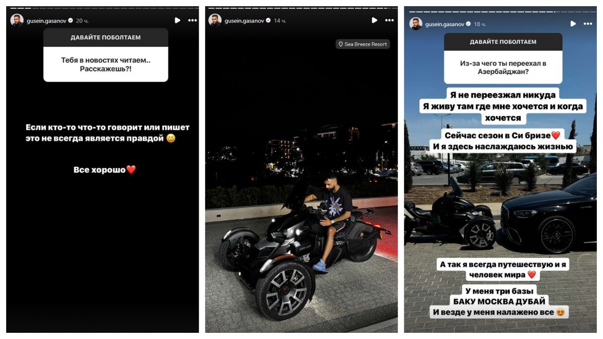Viewport: 603px width, 339px height.
Task: Open gusein.gasanov username on third story
Action: 445,24
